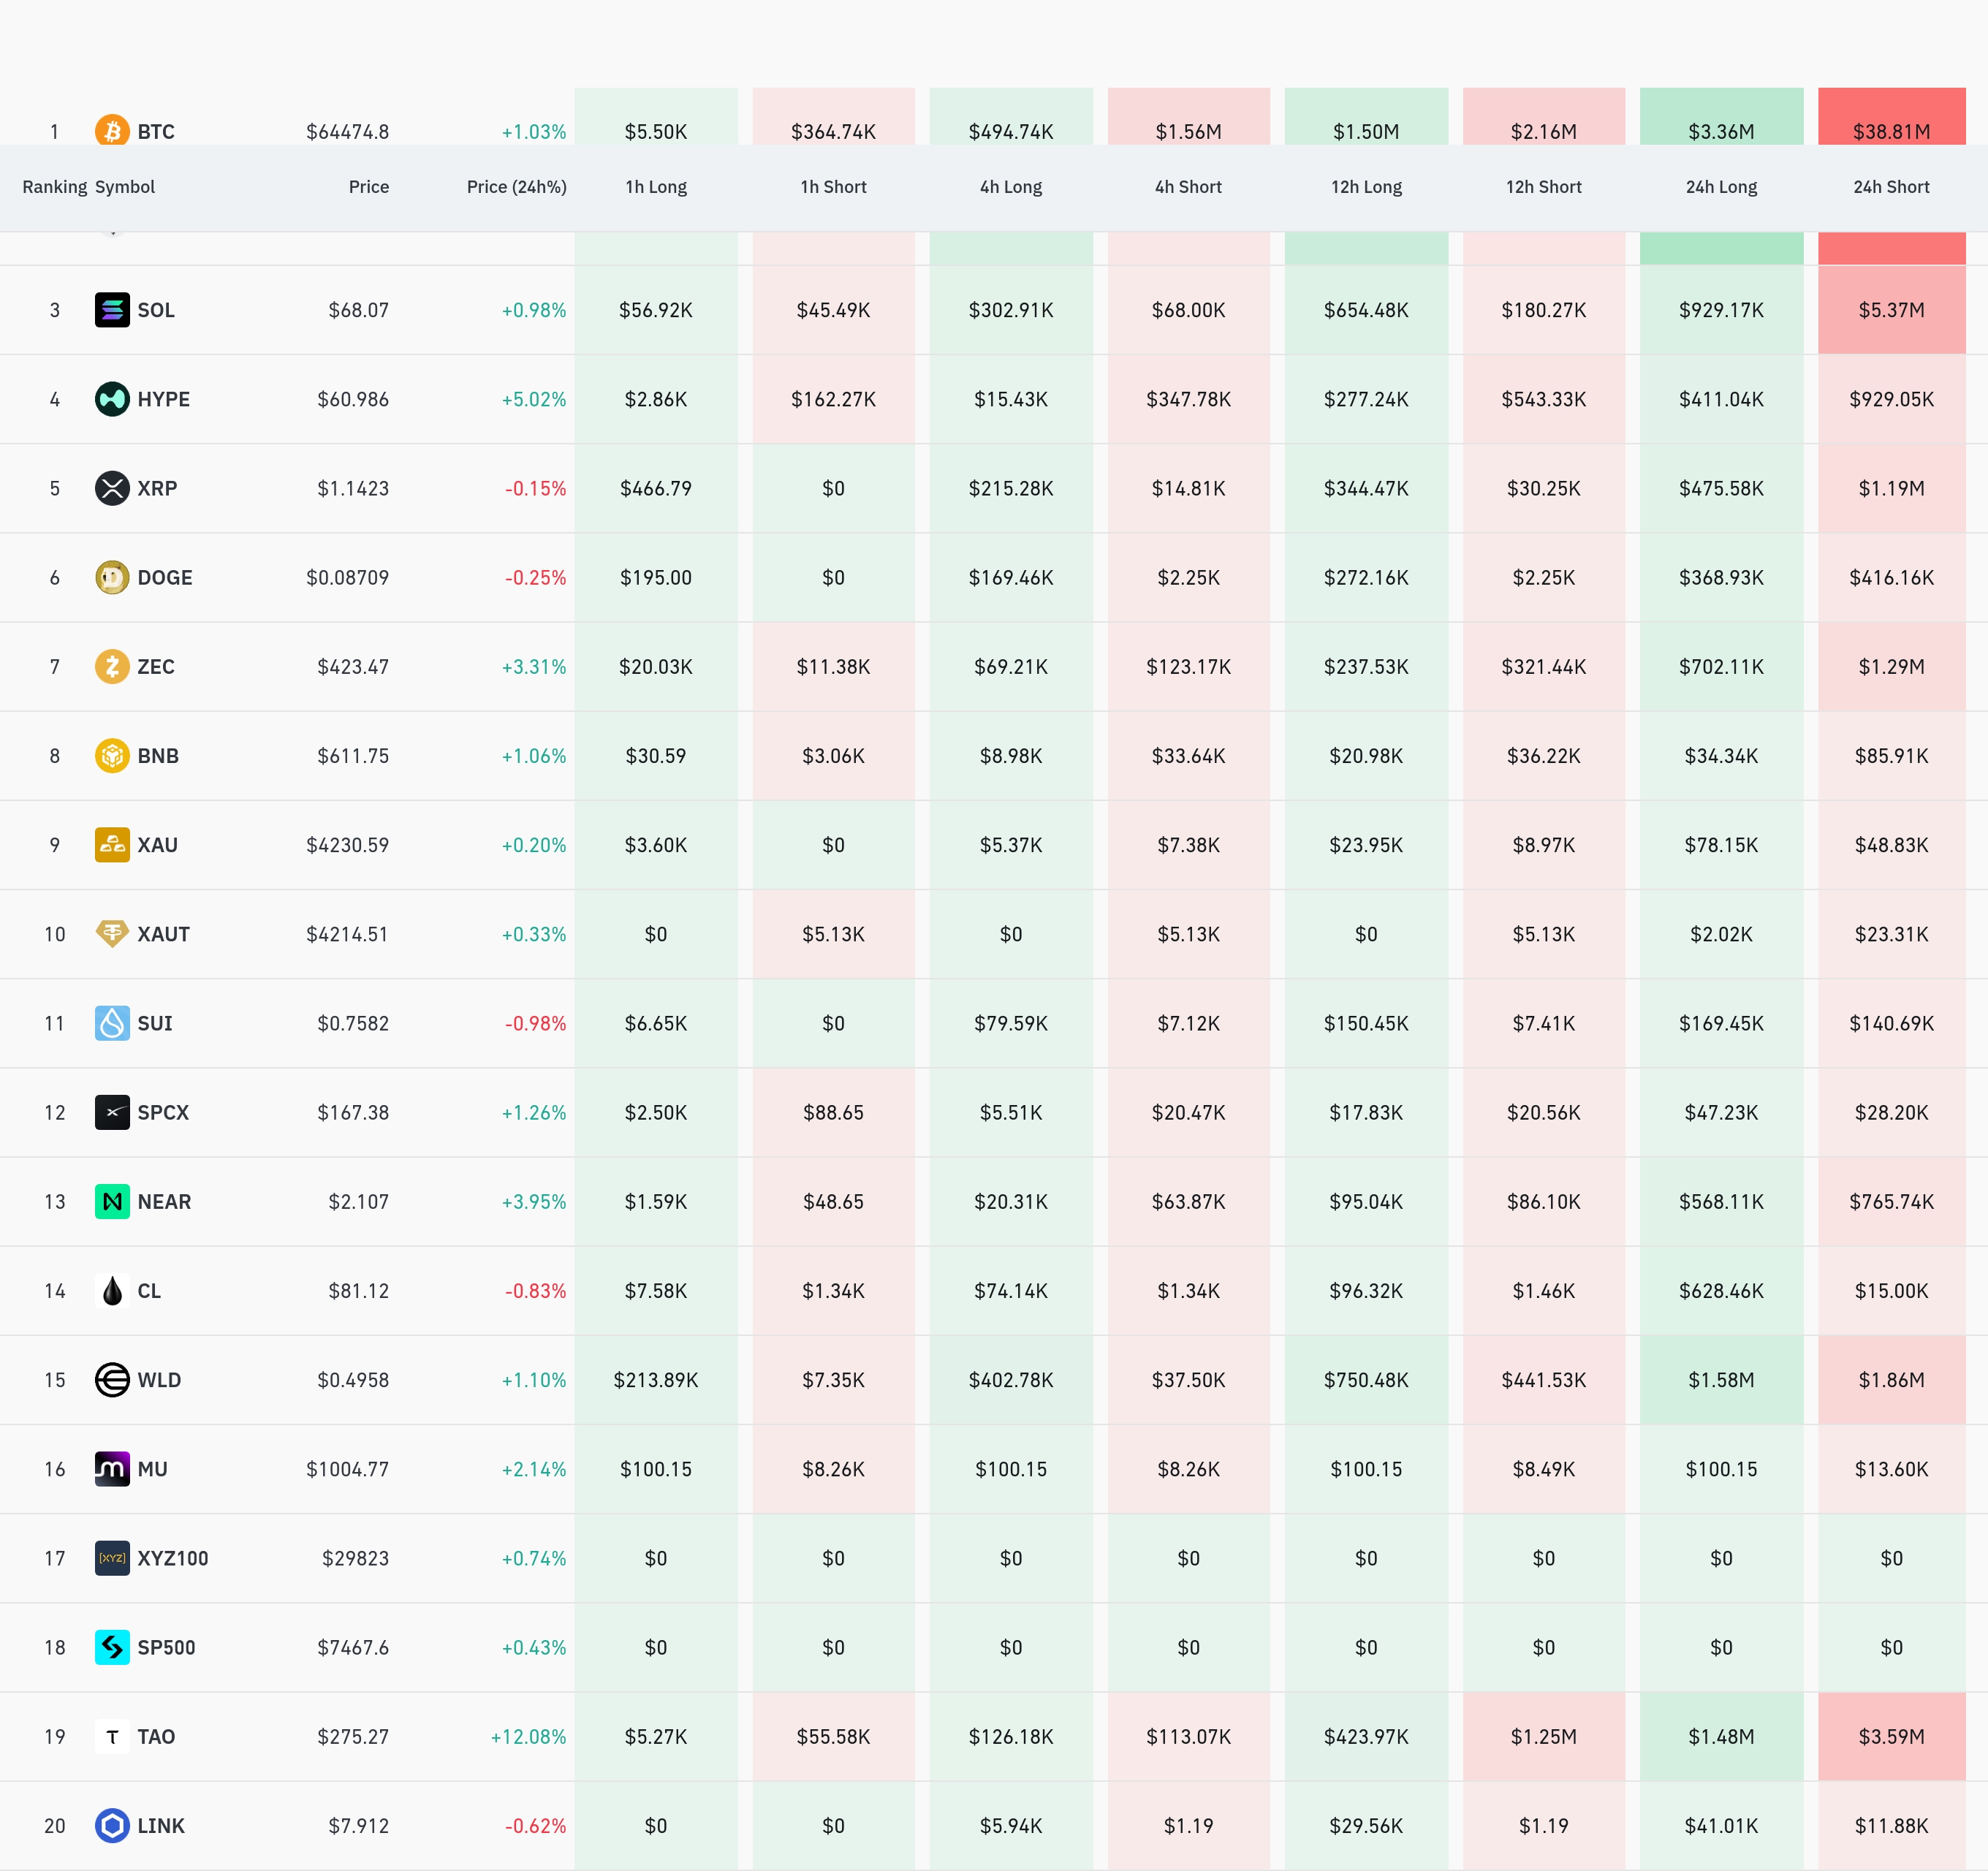
Task: Click the TAO coin icon
Action: 112,1737
